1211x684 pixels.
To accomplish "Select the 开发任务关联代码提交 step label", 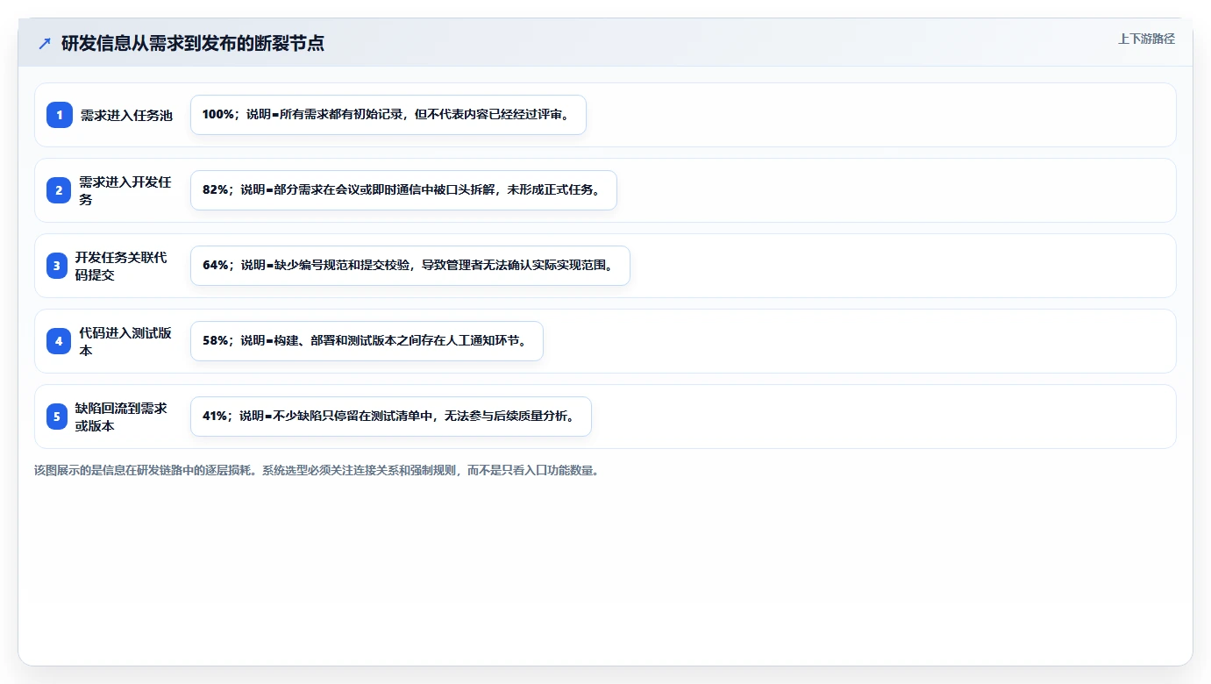I will click(121, 266).
